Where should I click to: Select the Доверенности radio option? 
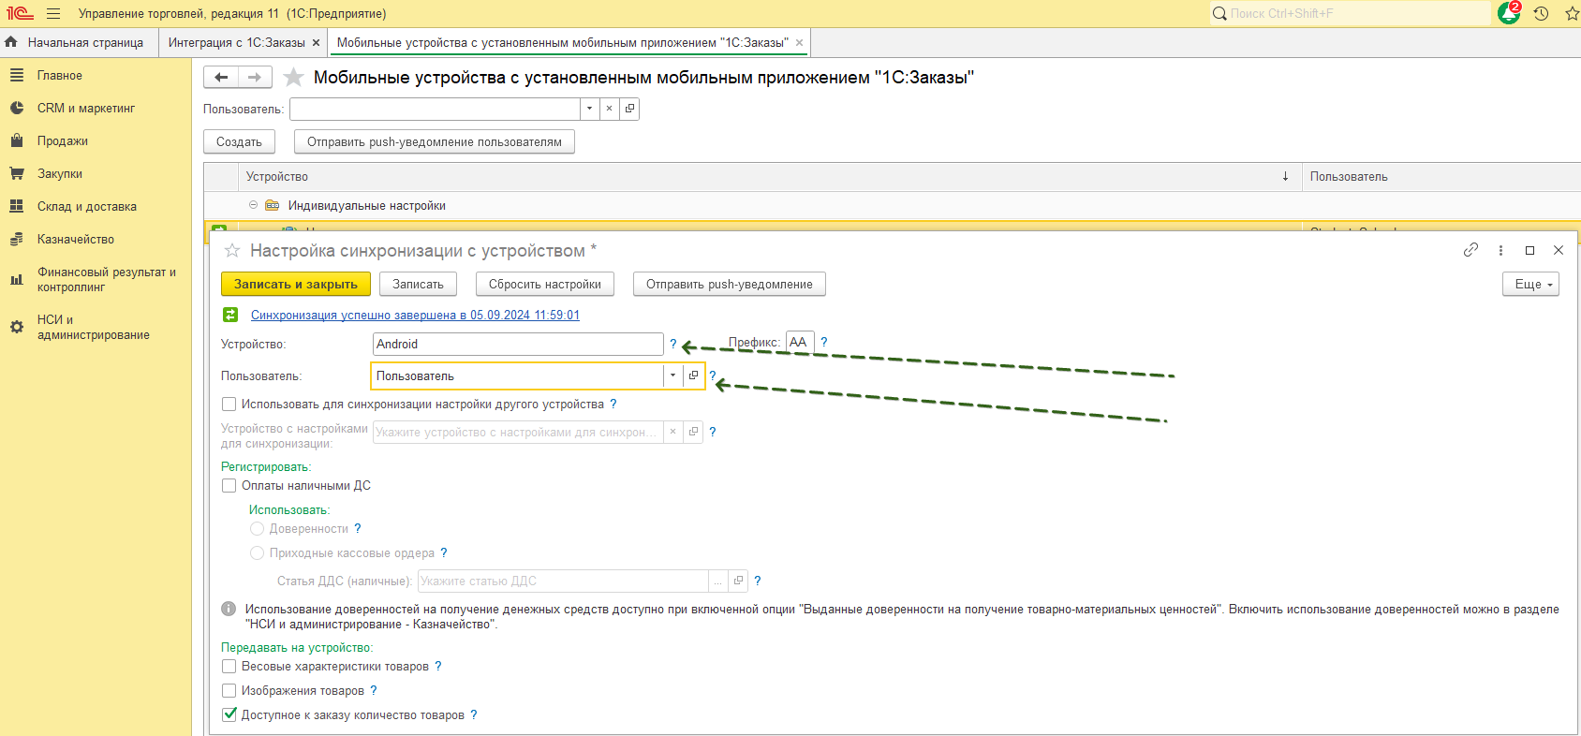[257, 529]
